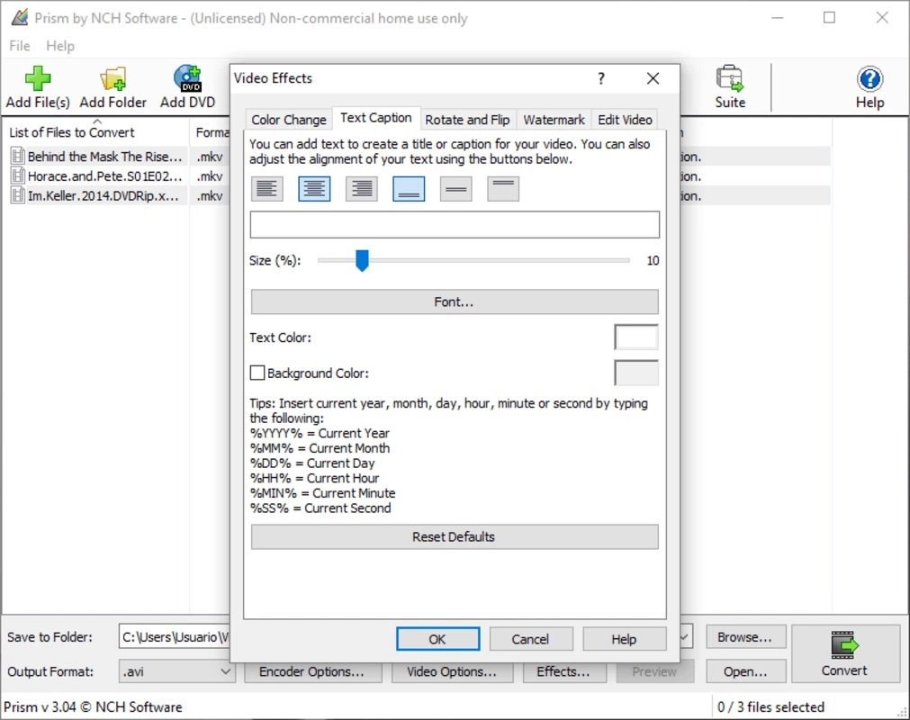Image resolution: width=910 pixels, height=720 pixels.
Task: Switch to the Edit Video tab
Action: pyautogui.click(x=625, y=120)
